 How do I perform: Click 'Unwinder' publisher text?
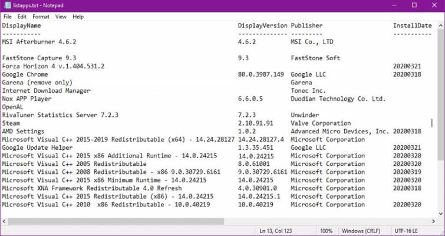[x=305, y=115]
